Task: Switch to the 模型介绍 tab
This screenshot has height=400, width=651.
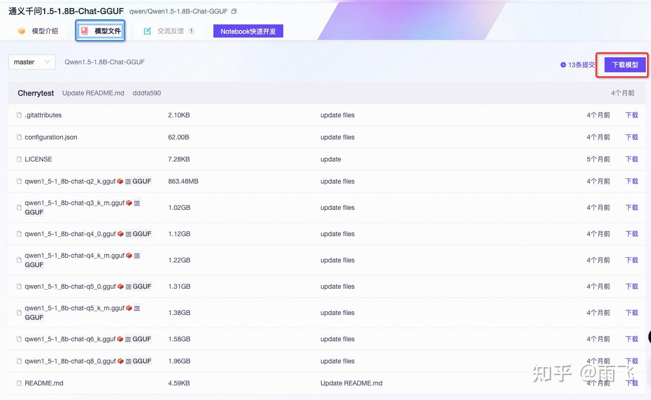Action: click(x=45, y=31)
